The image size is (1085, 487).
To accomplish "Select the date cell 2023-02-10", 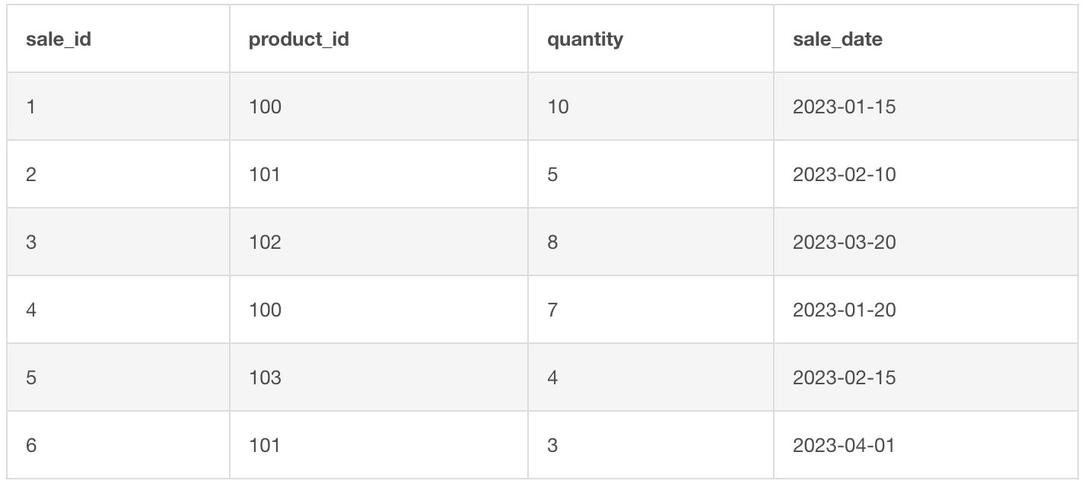I will pyautogui.click(x=844, y=175).
